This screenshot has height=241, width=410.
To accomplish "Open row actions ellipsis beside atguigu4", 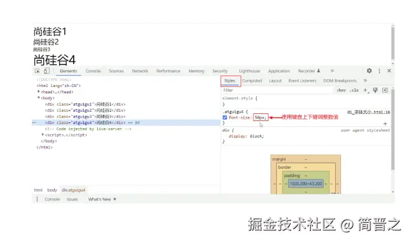I will [34, 122].
